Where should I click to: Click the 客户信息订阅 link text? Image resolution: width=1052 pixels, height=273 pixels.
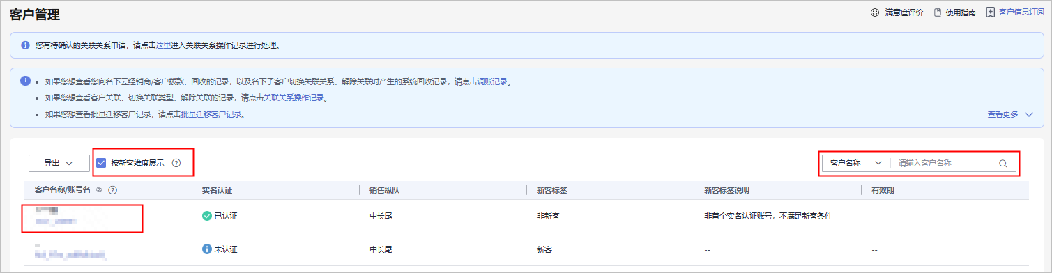[x=1021, y=13]
